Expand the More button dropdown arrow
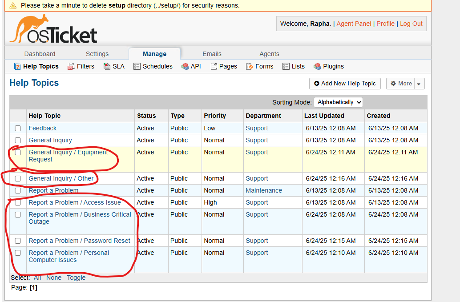Screen dimensions: 460x302 (x=419, y=84)
